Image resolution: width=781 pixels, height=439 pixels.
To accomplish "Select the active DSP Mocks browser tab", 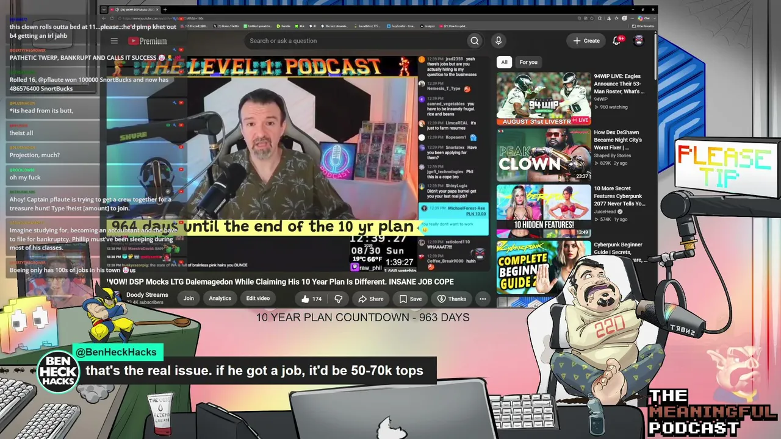I will click(135, 10).
